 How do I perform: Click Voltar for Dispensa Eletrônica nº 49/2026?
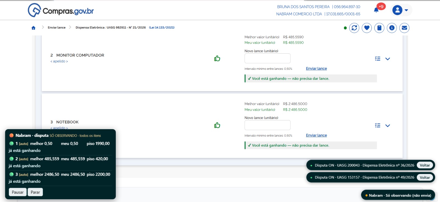point(425,177)
